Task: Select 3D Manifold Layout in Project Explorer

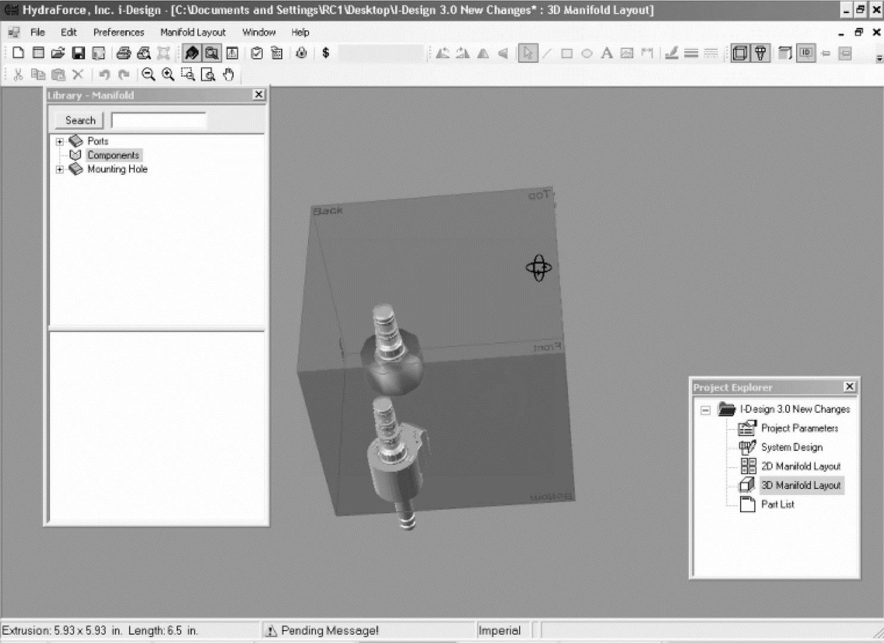Action: (x=801, y=485)
